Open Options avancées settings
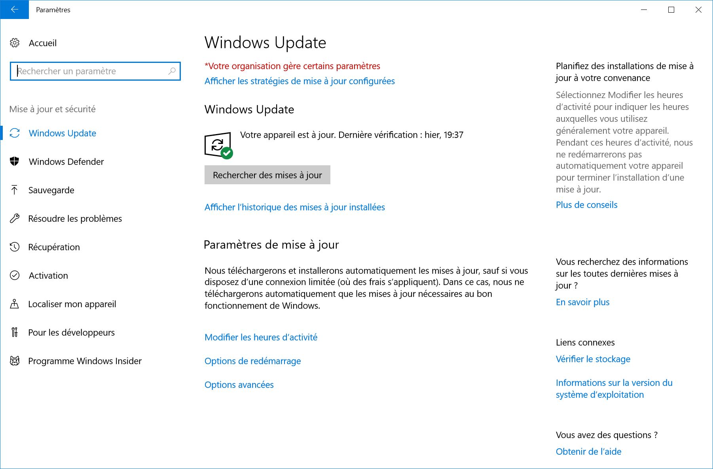 (x=239, y=384)
